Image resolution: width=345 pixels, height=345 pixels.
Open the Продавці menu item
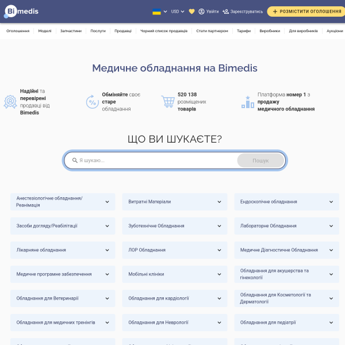(123, 31)
